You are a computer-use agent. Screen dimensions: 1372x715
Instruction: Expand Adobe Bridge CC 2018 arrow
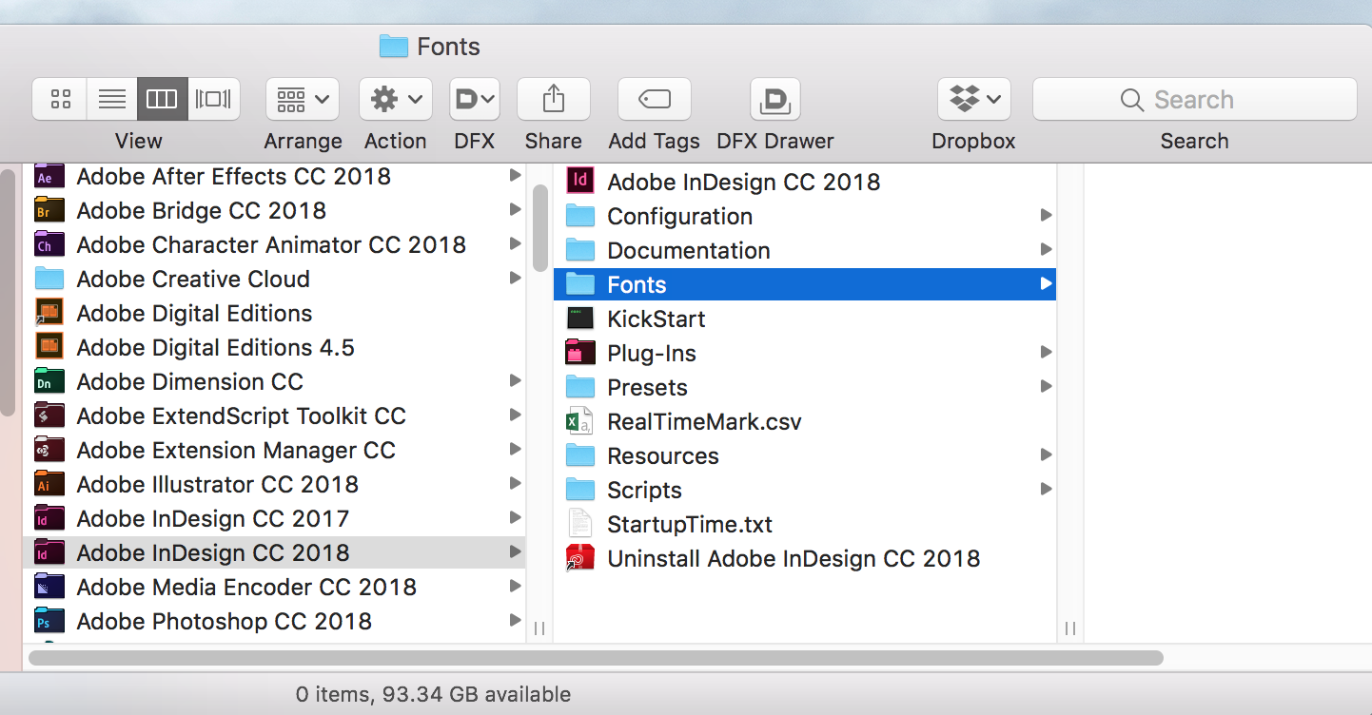click(515, 210)
